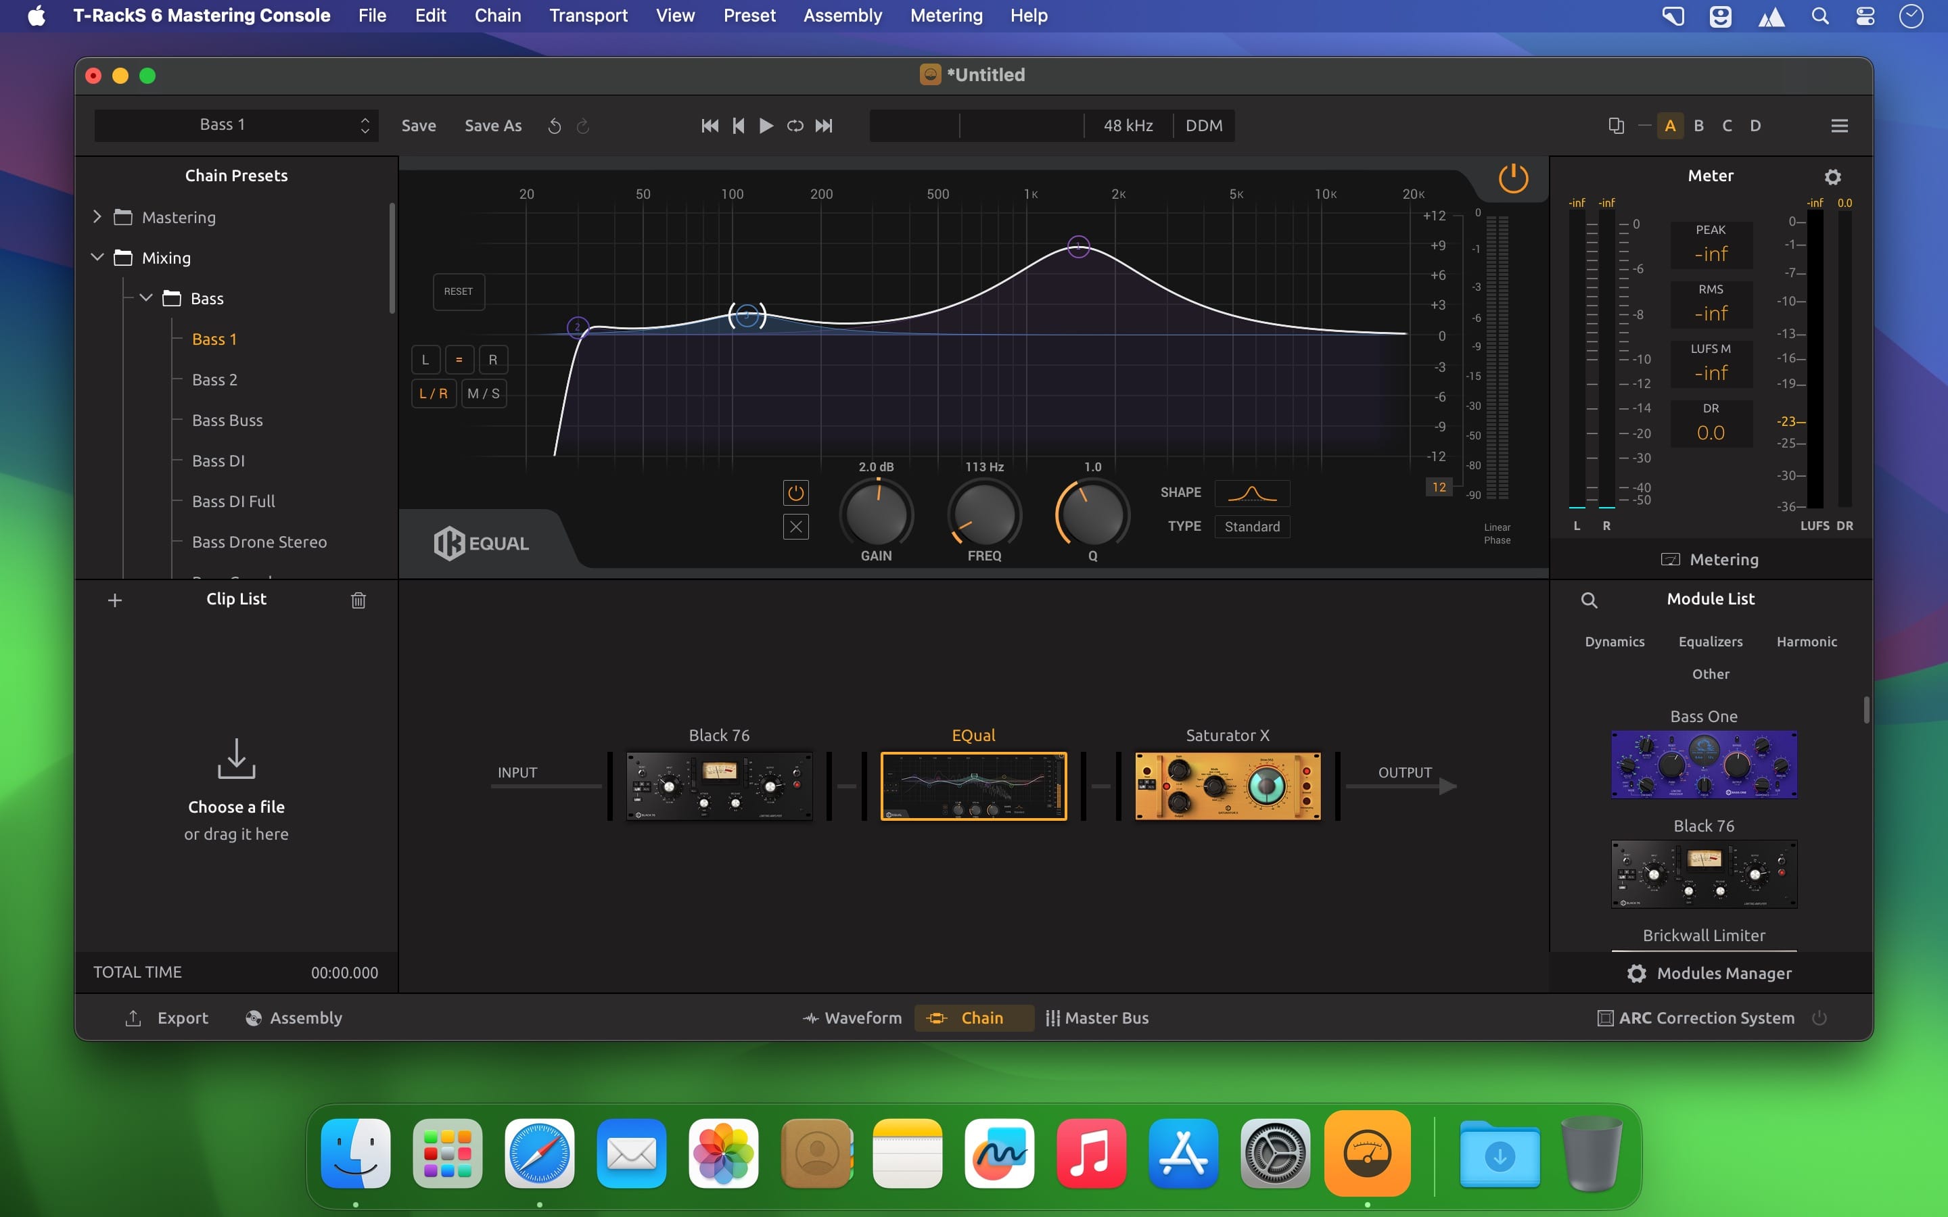Image resolution: width=1948 pixels, height=1217 pixels.
Task: Add a clip with the plus icon
Action: pyautogui.click(x=115, y=600)
